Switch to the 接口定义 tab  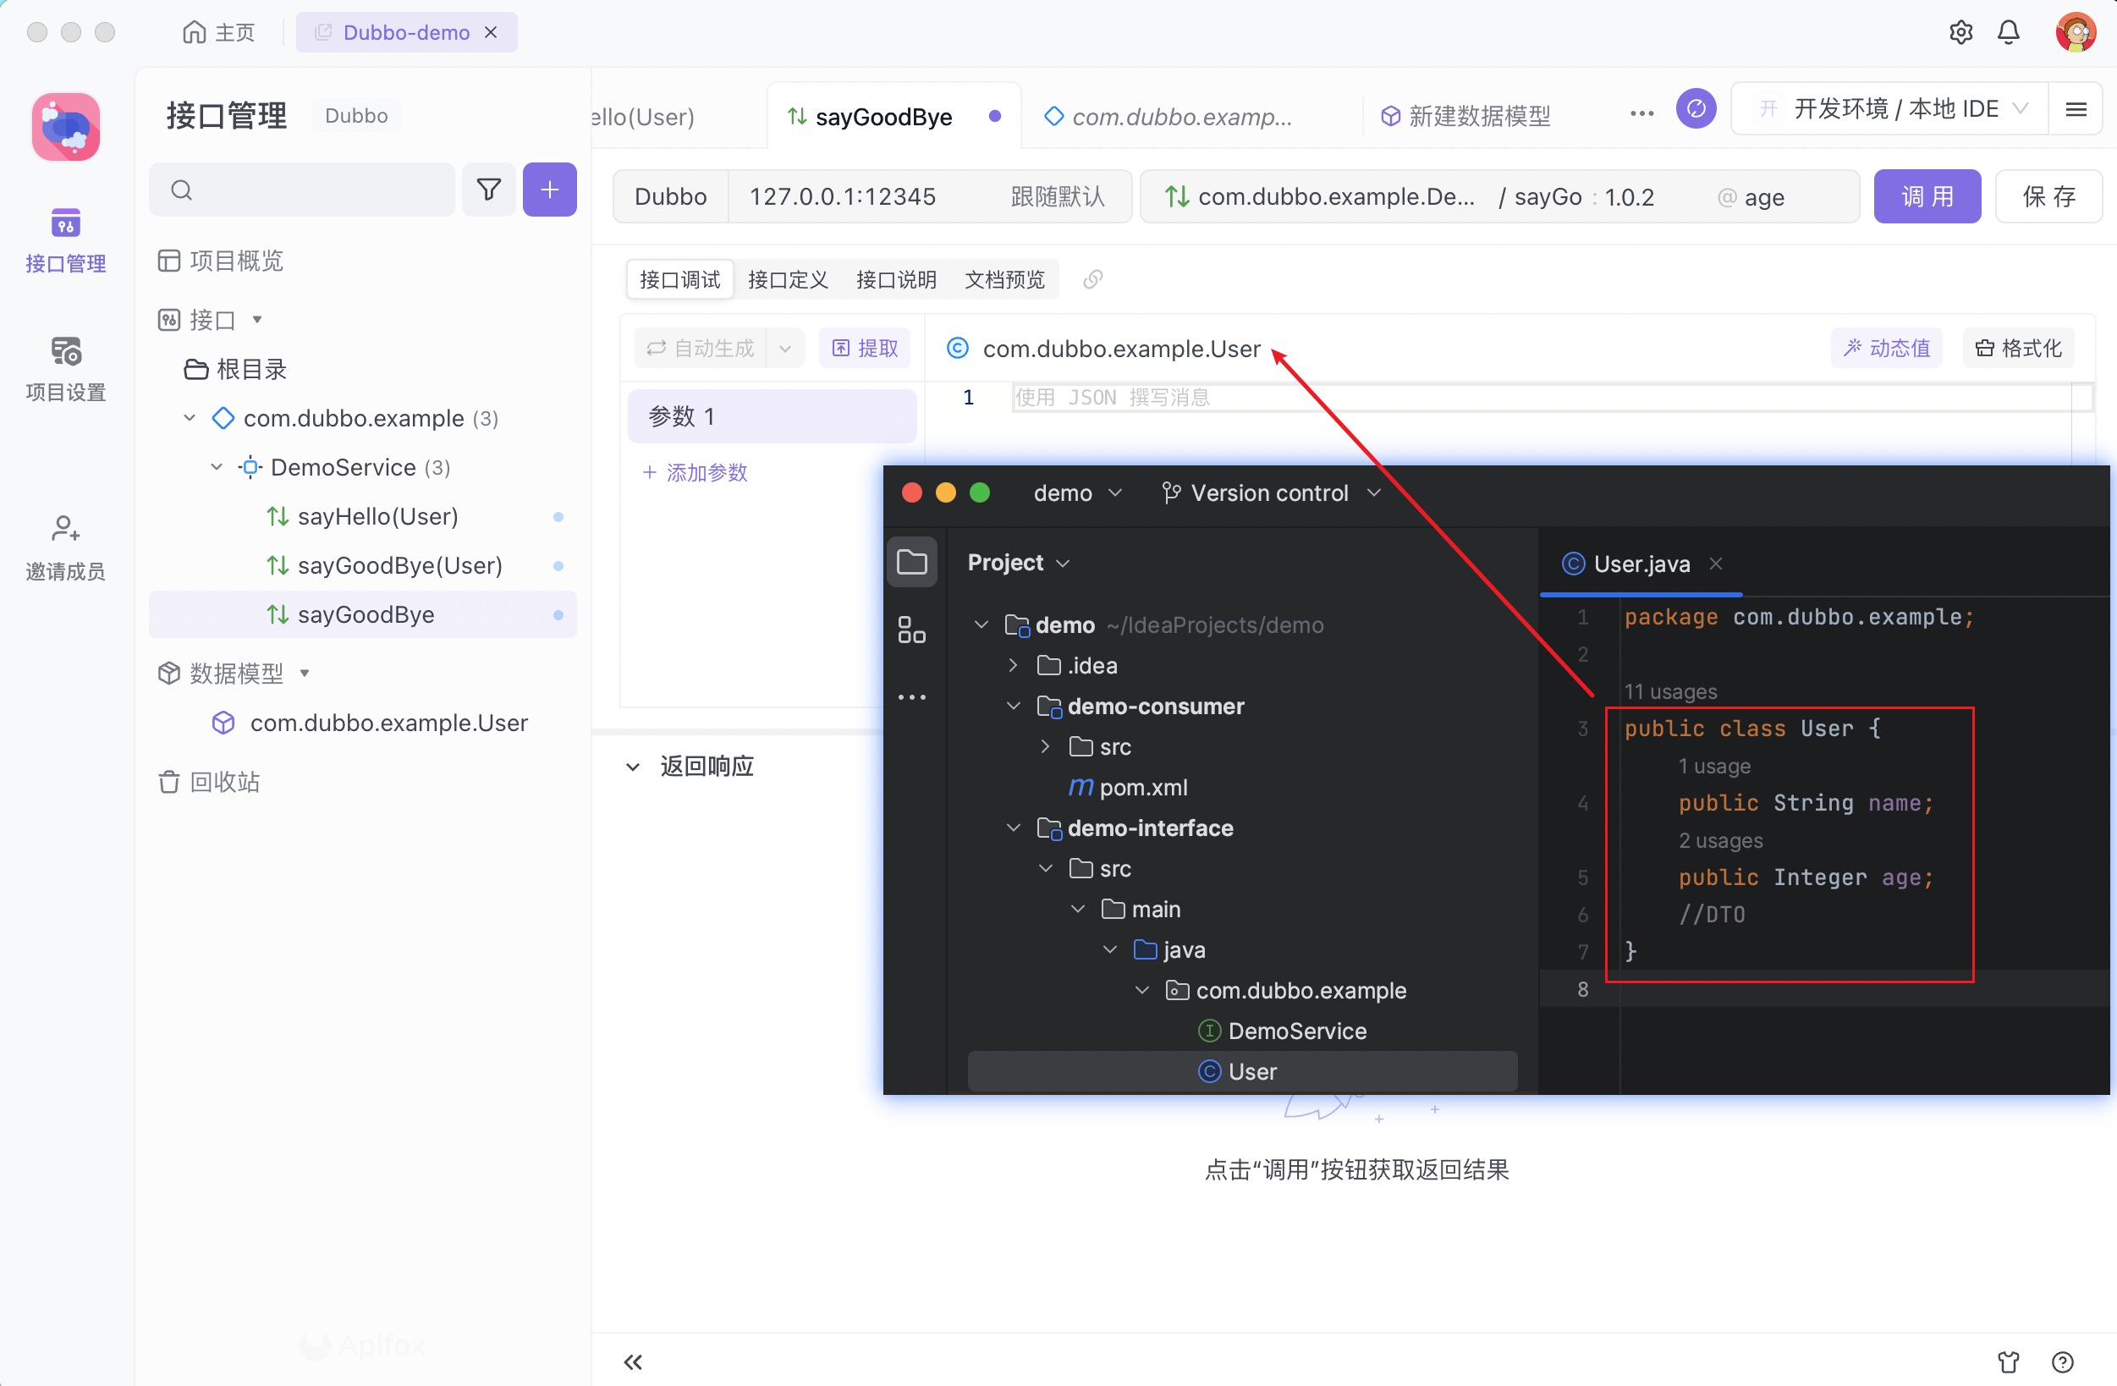tap(787, 279)
